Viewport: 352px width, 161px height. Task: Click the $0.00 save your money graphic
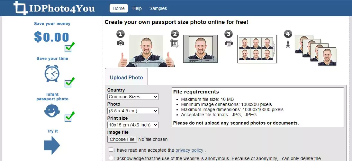(51, 37)
